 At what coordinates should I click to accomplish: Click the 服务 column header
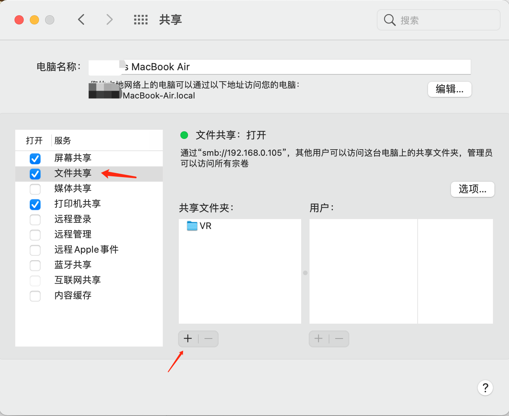63,140
